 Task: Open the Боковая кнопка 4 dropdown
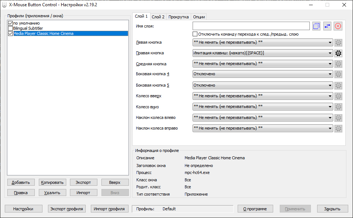tap(263, 74)
